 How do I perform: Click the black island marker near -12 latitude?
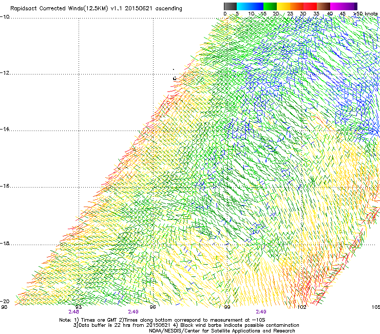pyautogui.click(x=174, y=78)
